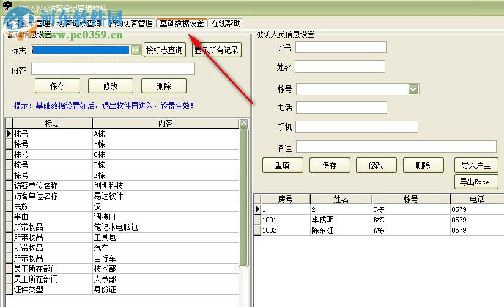
Task: Focus the 手机 input field
Action: point(357,127)
